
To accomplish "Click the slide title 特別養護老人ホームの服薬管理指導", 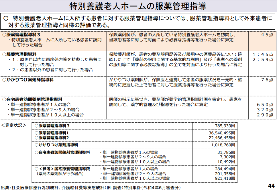I will [138, 6].
